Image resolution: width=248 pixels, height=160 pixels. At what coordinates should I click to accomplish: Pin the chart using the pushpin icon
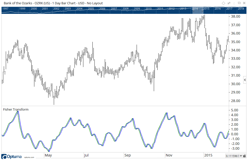(x=229, y=3)
